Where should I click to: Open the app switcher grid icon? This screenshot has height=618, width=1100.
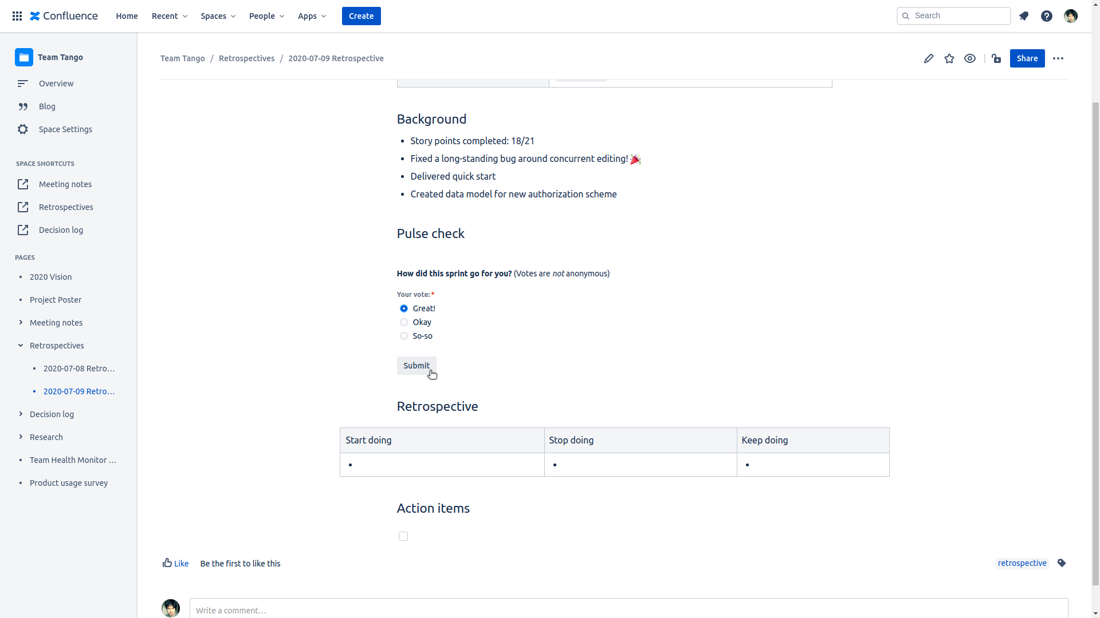[x=17, y=16]
